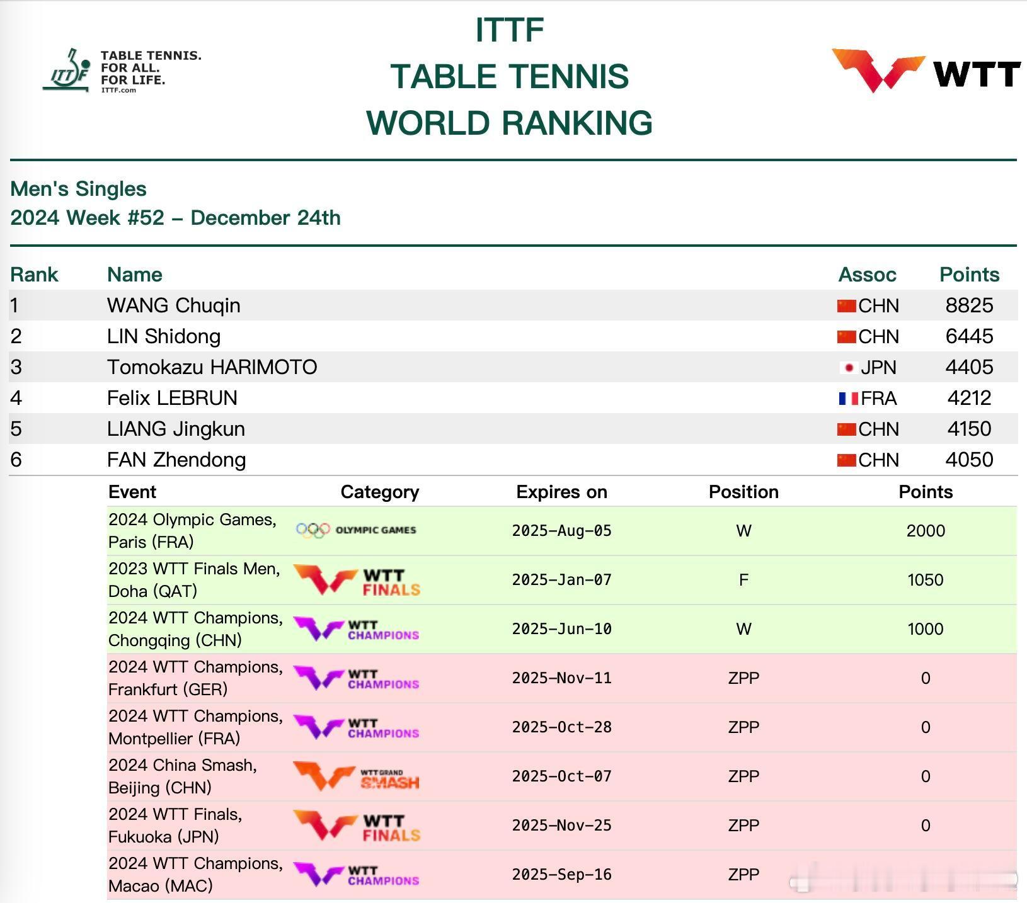
Task: Click the China flag beside FAN Zhendong
Action: 846,460
